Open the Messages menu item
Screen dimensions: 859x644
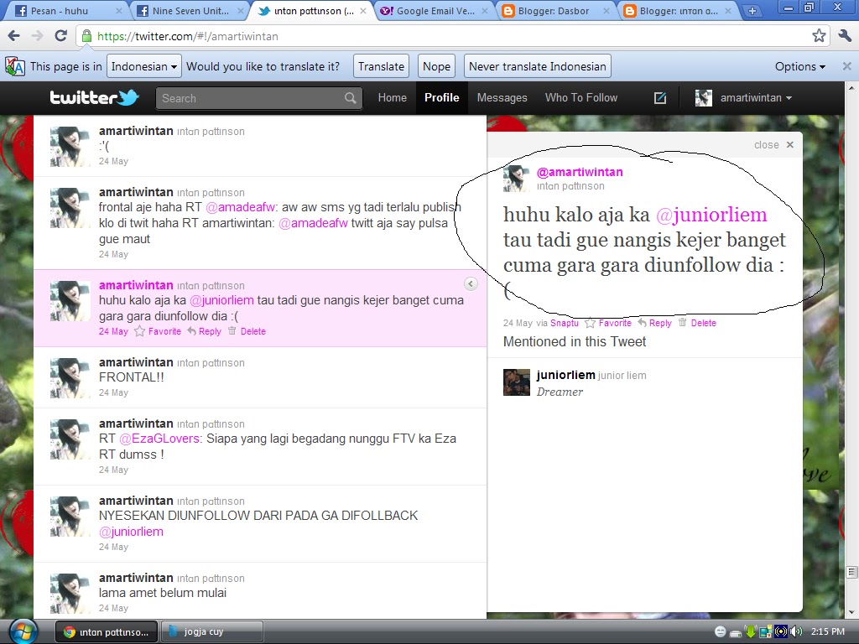tap(502, 98)
